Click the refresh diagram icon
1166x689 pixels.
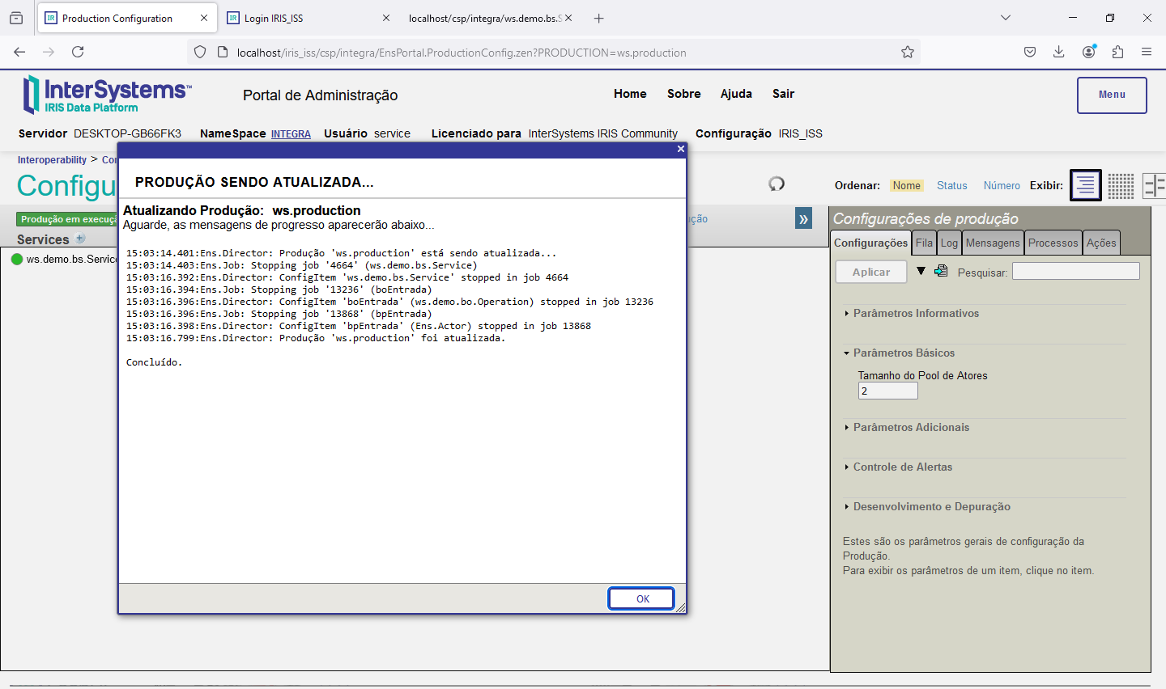pos(777,184)
